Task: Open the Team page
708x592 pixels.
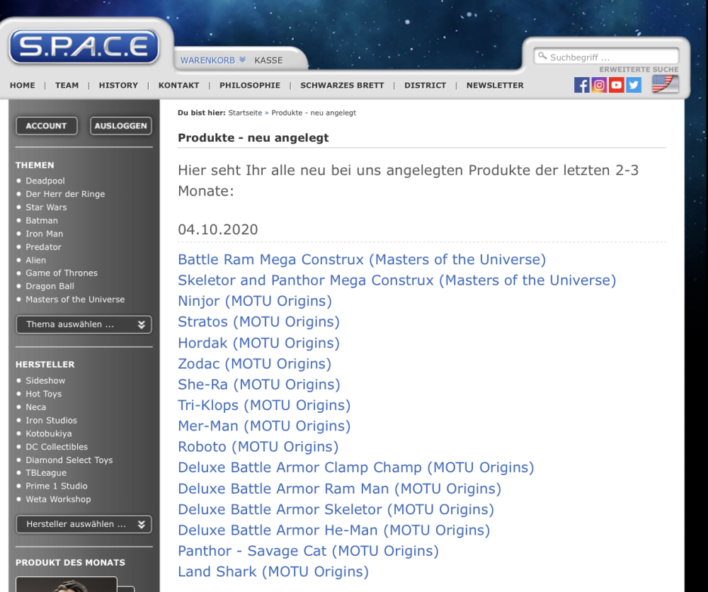Action: (x=67, y=86)
